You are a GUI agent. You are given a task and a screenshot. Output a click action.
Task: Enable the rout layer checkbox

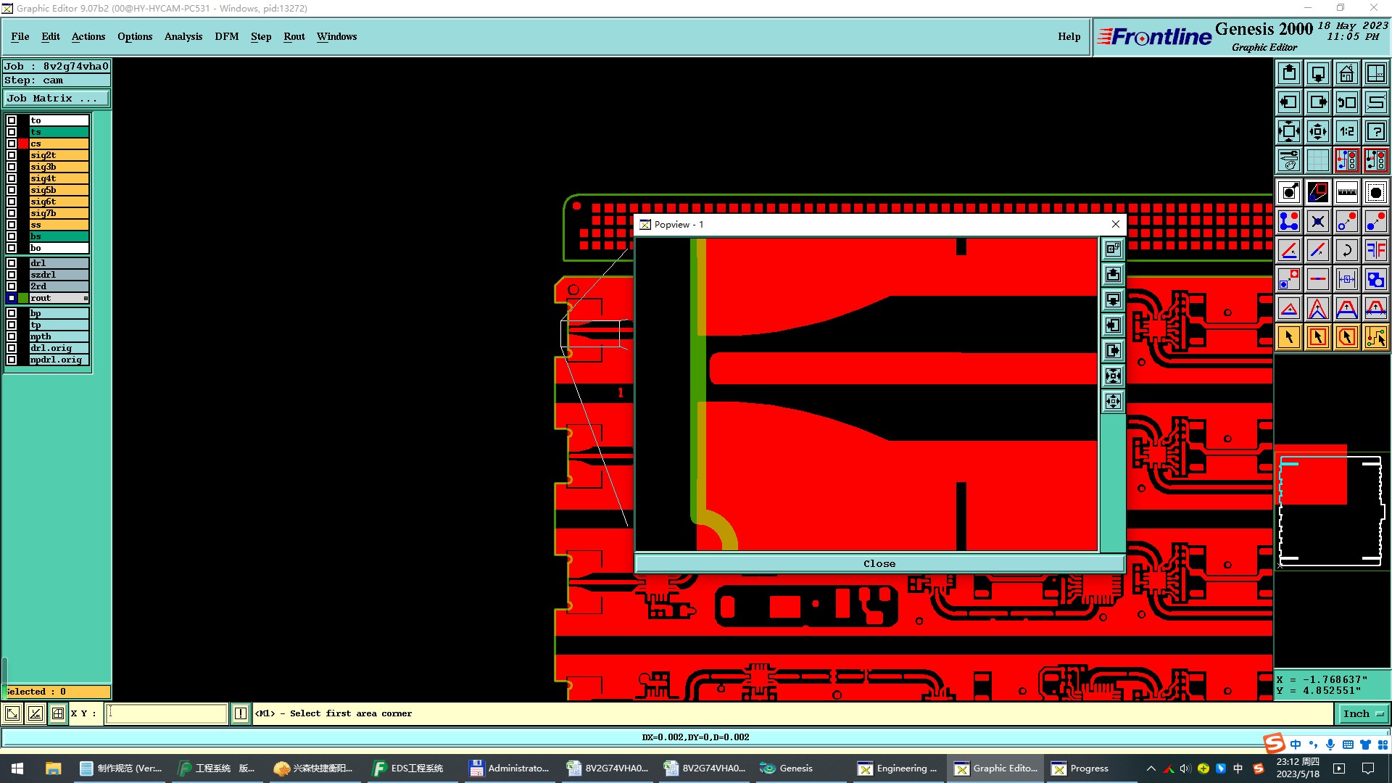pos(12,298)
